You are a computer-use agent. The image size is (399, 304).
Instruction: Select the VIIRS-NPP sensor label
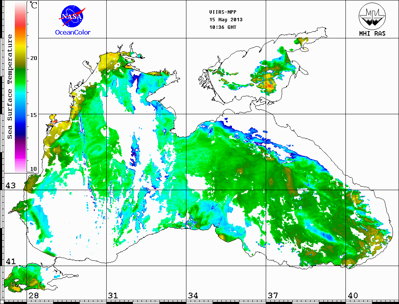click(x=222, y=12)
